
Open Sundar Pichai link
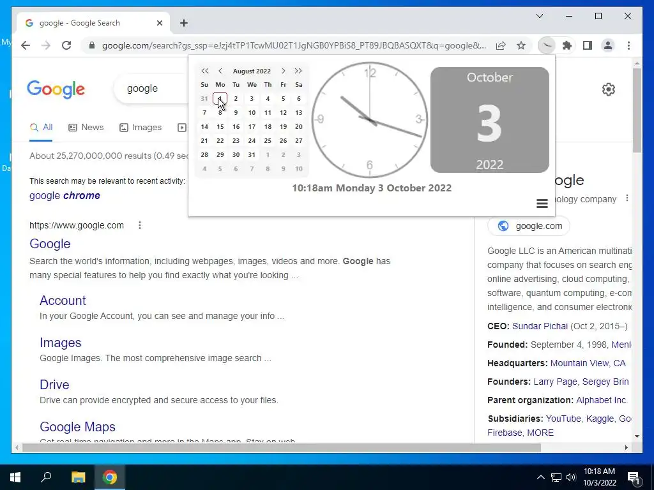click(x=540, y=326)
